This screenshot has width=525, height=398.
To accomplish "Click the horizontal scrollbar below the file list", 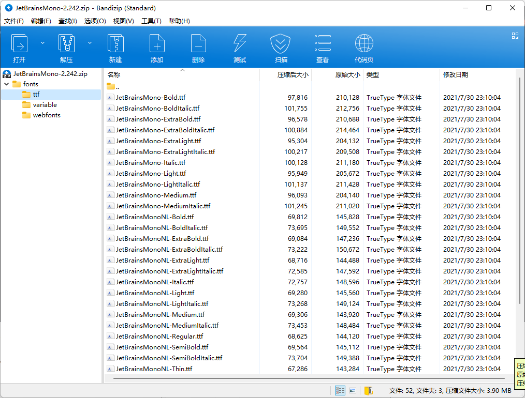I will point(309,378).
